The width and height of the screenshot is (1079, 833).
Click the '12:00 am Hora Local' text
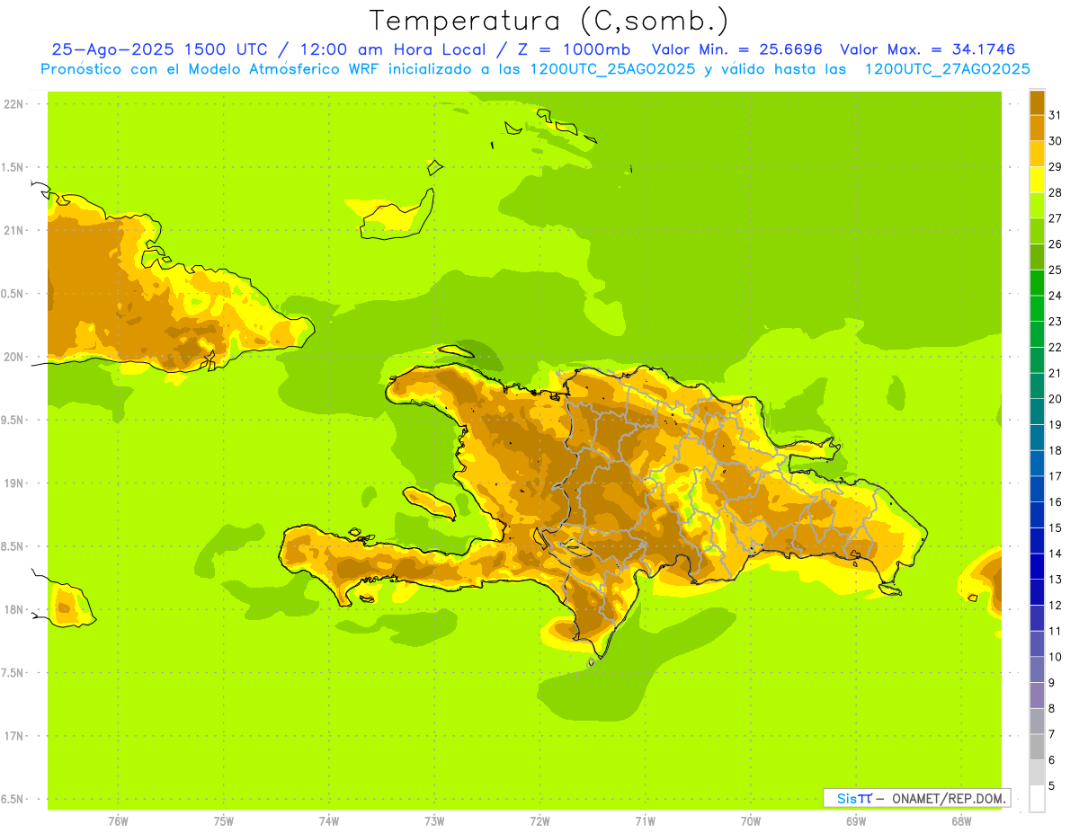click(x=392, y=50)
